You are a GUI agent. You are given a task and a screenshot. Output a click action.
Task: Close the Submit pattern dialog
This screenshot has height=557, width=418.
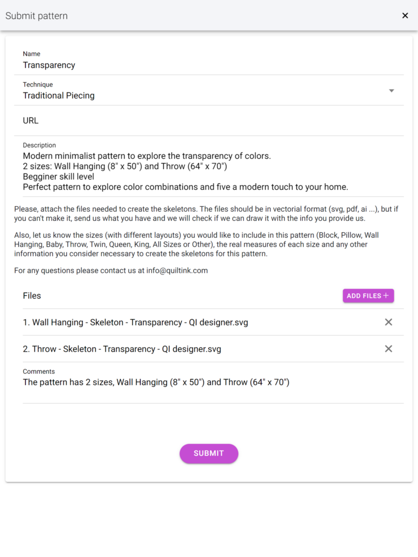pyautogui.click(x=405, y=16)
